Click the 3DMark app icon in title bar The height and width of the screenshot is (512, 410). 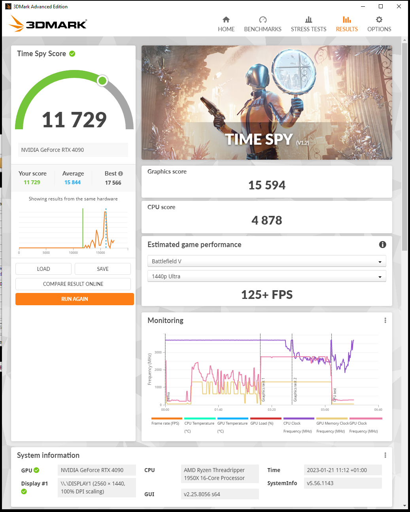(x=8, y=6)
